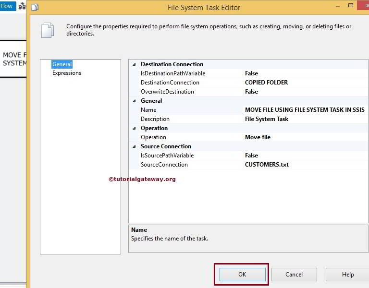Select the SourceConnection property name
This screenshot has height=288, width=369.
tap(164, 165)
